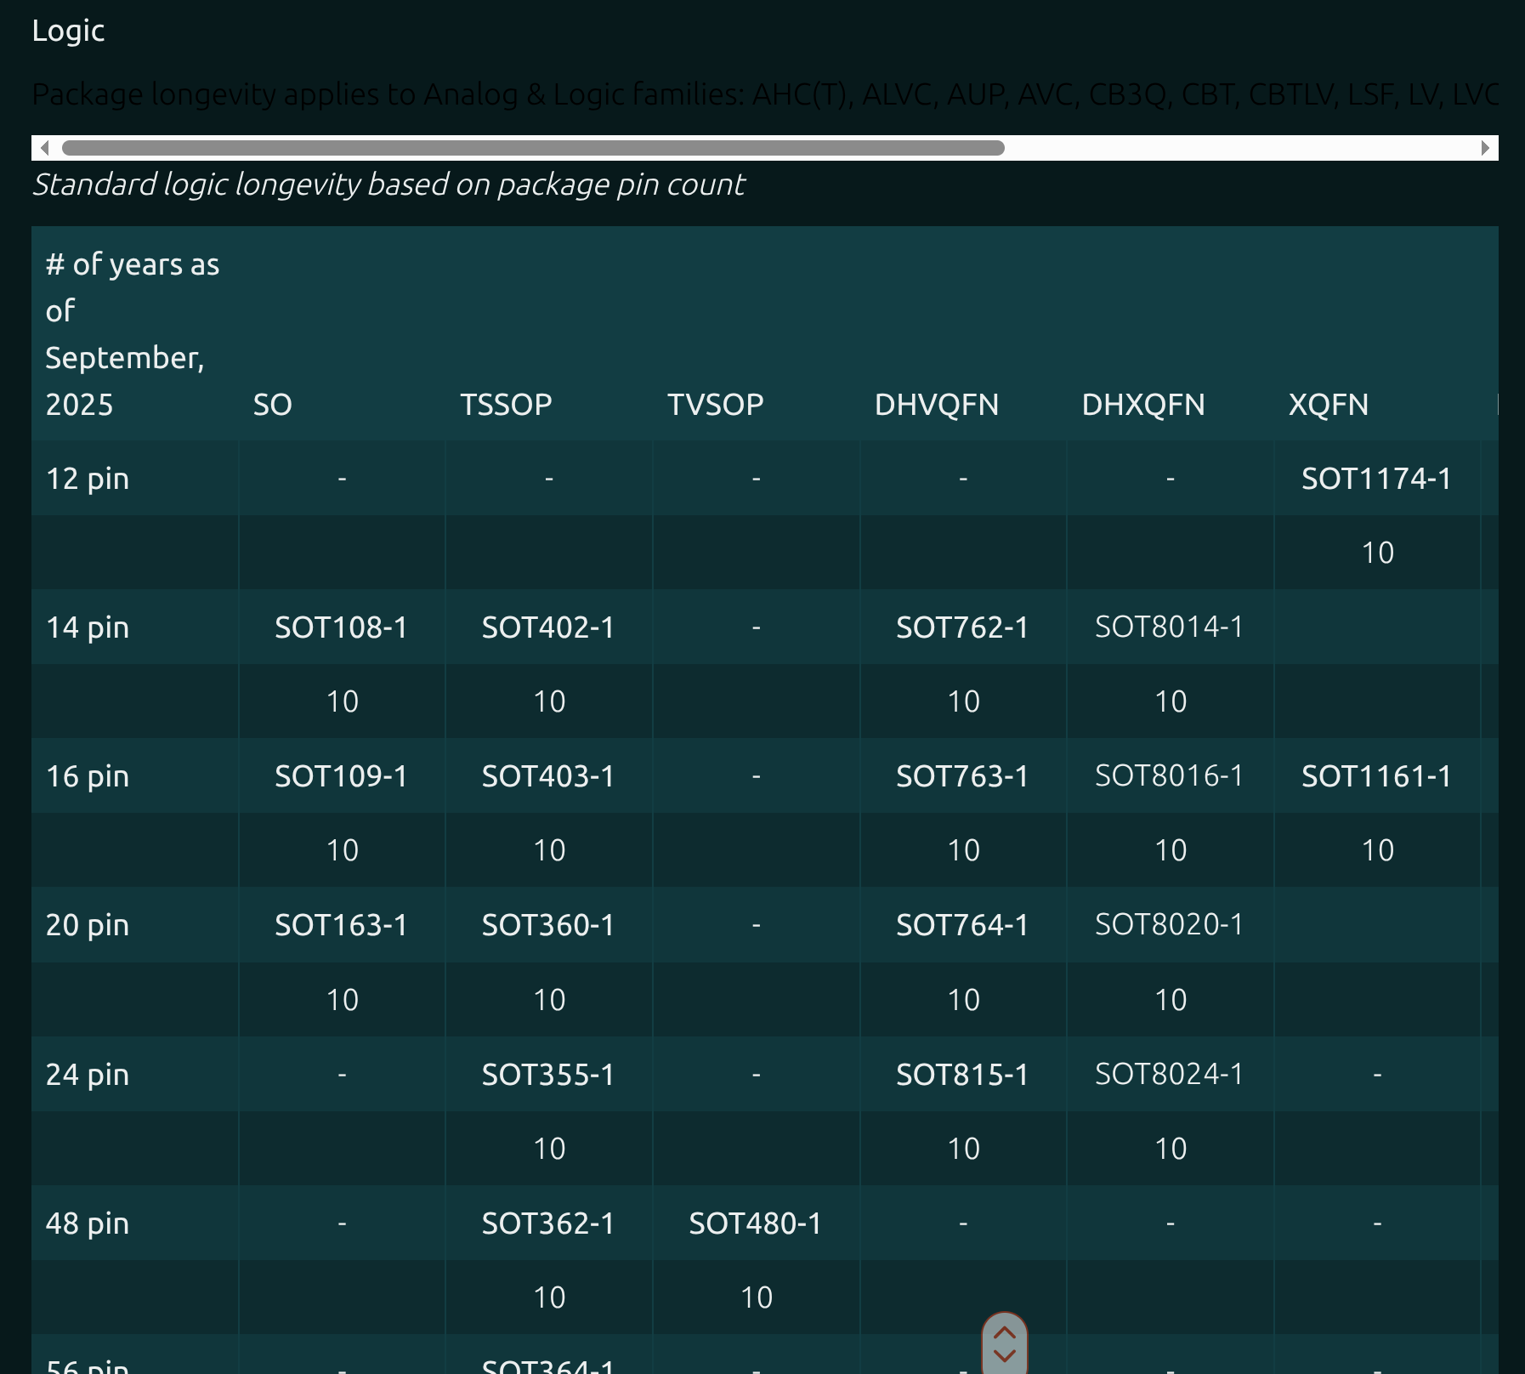Open the SOT1161-1 XQFN package link

pyautogui.click(x=1376, y=776)
